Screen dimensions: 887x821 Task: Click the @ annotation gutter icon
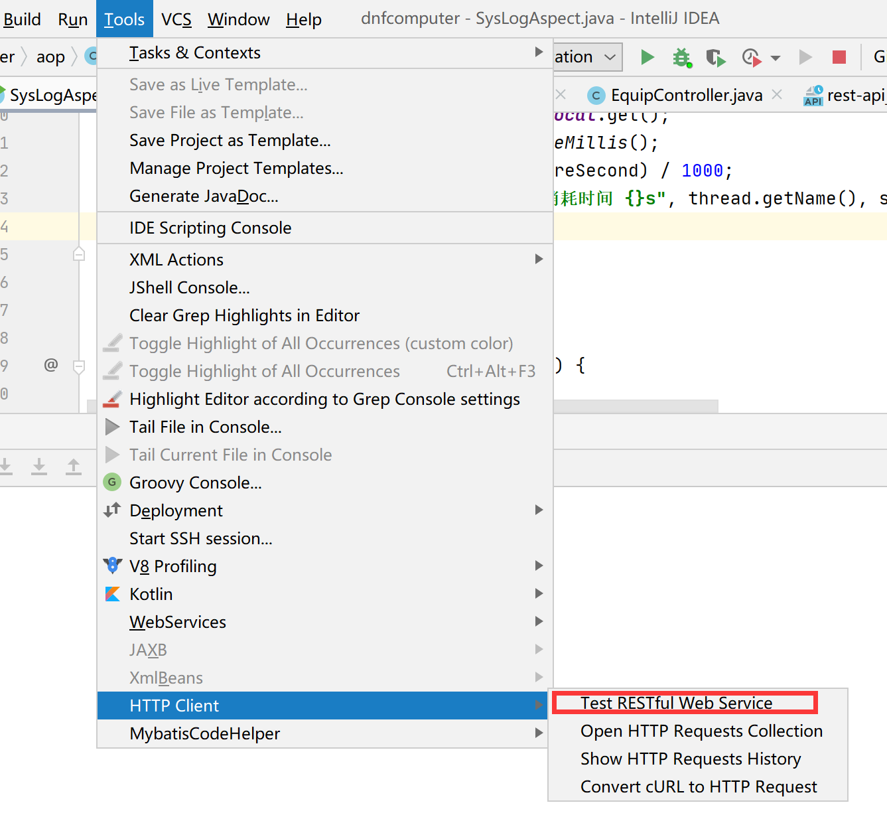point(51,365)
